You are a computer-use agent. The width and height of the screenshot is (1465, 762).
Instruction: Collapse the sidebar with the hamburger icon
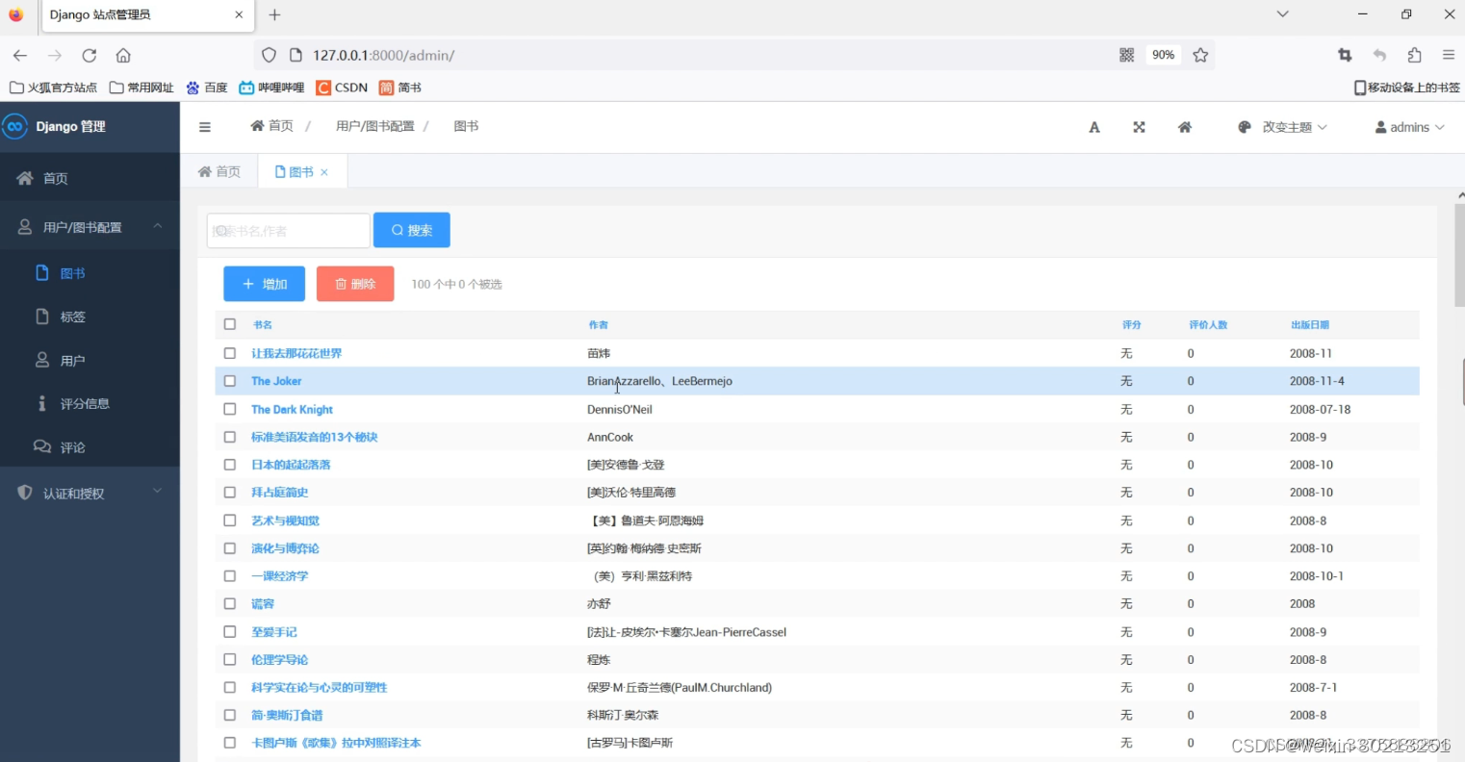204,126
